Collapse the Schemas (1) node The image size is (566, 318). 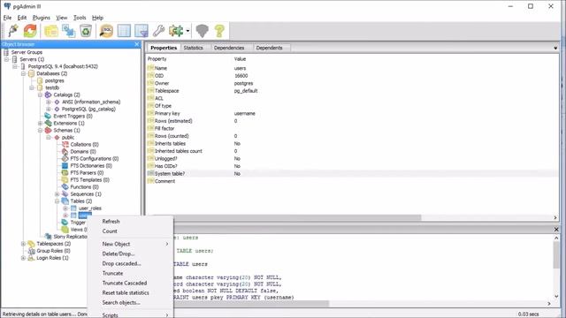click(40, 130)
